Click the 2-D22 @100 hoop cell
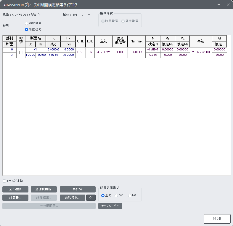233x226 pixels. (x=201, y=52)
